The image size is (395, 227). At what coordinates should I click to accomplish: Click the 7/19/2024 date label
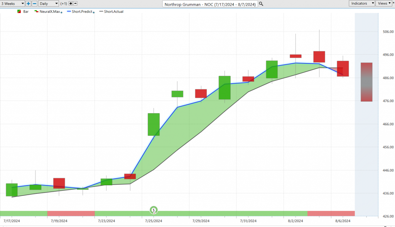tap(59, 221)
